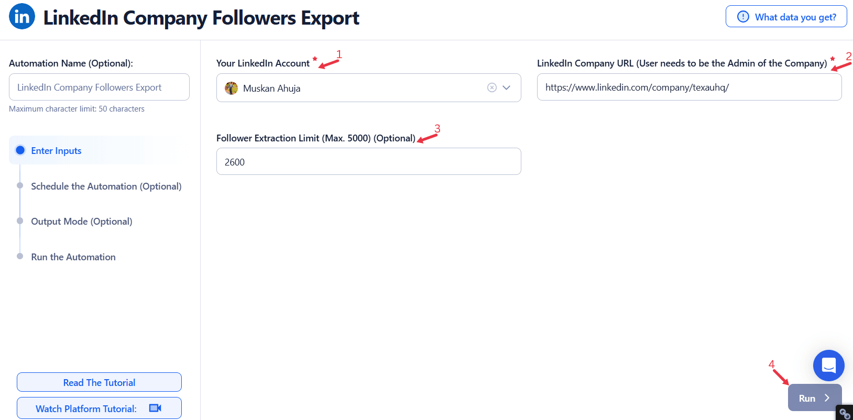Click the LinkedIn logo icon

(x=22, y=17)
